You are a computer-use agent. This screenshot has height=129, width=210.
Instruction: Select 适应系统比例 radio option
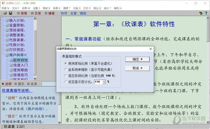click(66, 76)
